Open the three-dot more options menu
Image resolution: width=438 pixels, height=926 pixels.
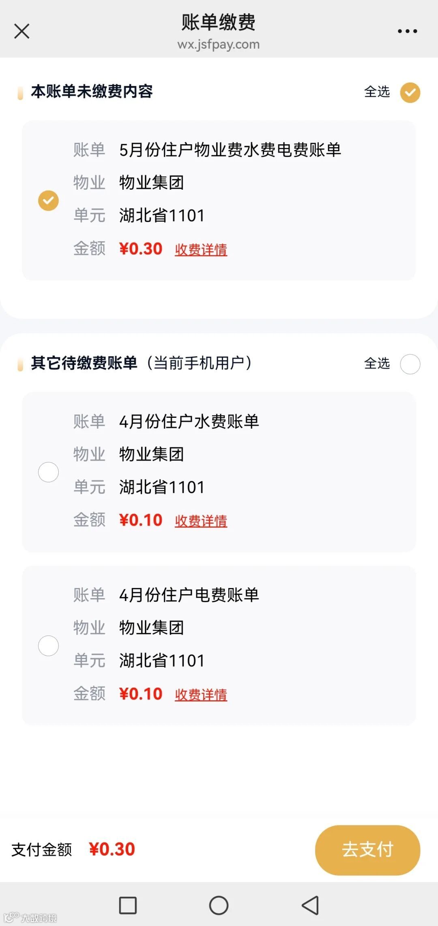coord(407,31)
